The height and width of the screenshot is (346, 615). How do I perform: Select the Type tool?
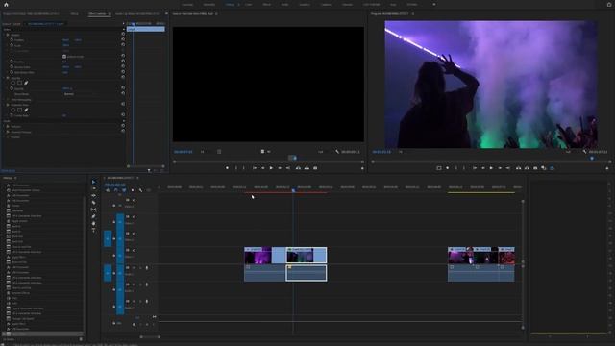pos(93,231)
